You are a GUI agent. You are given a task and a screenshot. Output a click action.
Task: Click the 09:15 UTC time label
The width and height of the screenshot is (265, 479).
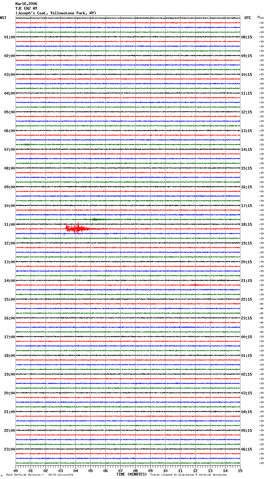coord(247,56)
